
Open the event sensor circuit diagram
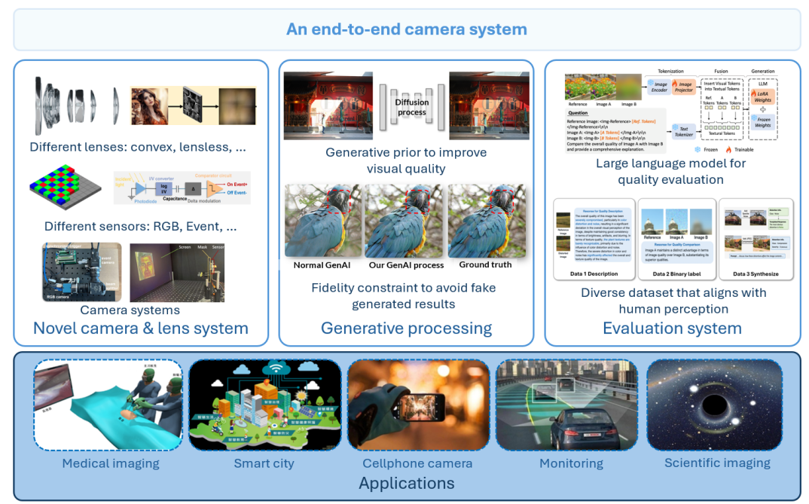[x=182, y=188]
